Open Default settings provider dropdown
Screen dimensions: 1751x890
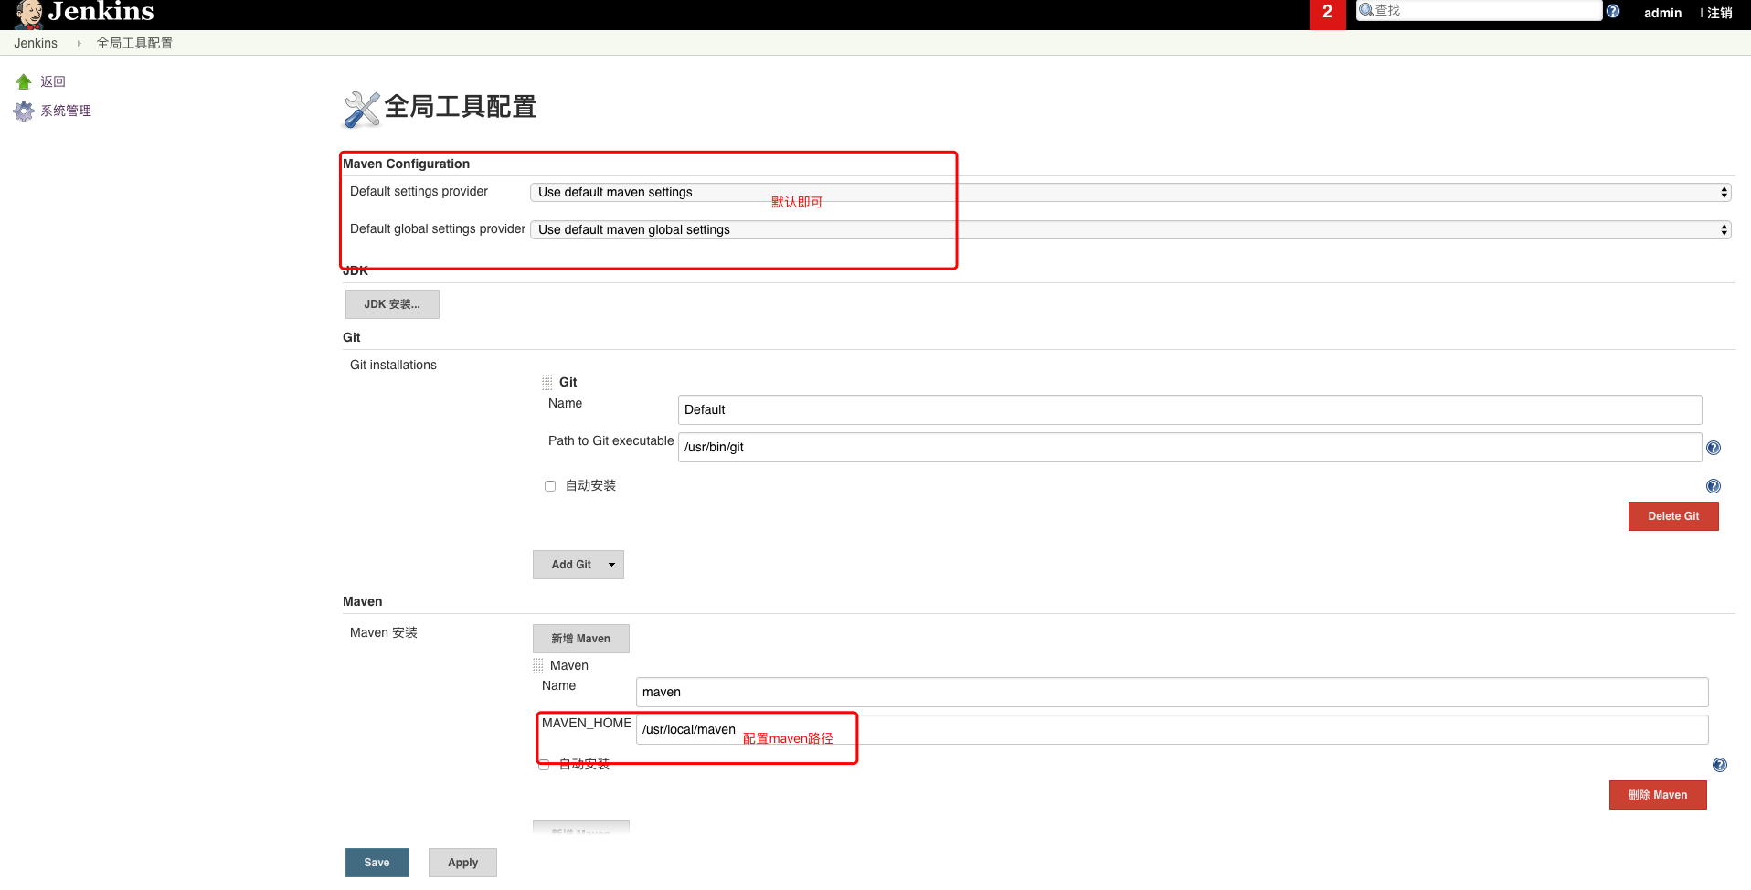point(1130,192)
